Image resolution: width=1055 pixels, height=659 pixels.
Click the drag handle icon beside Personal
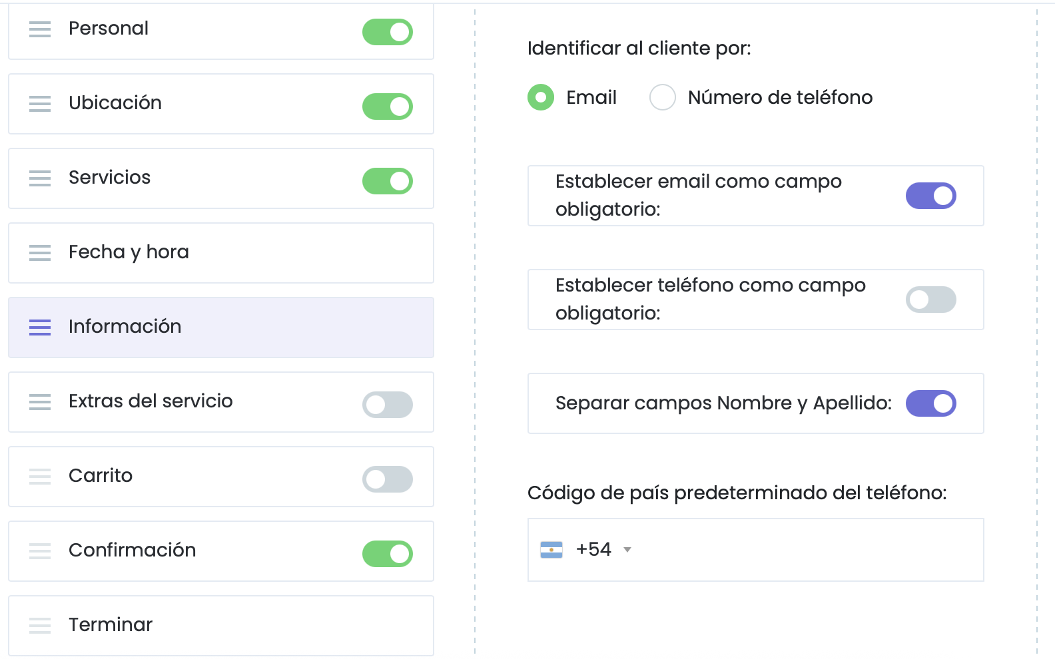pyautogui.click(x=40, y=29)
